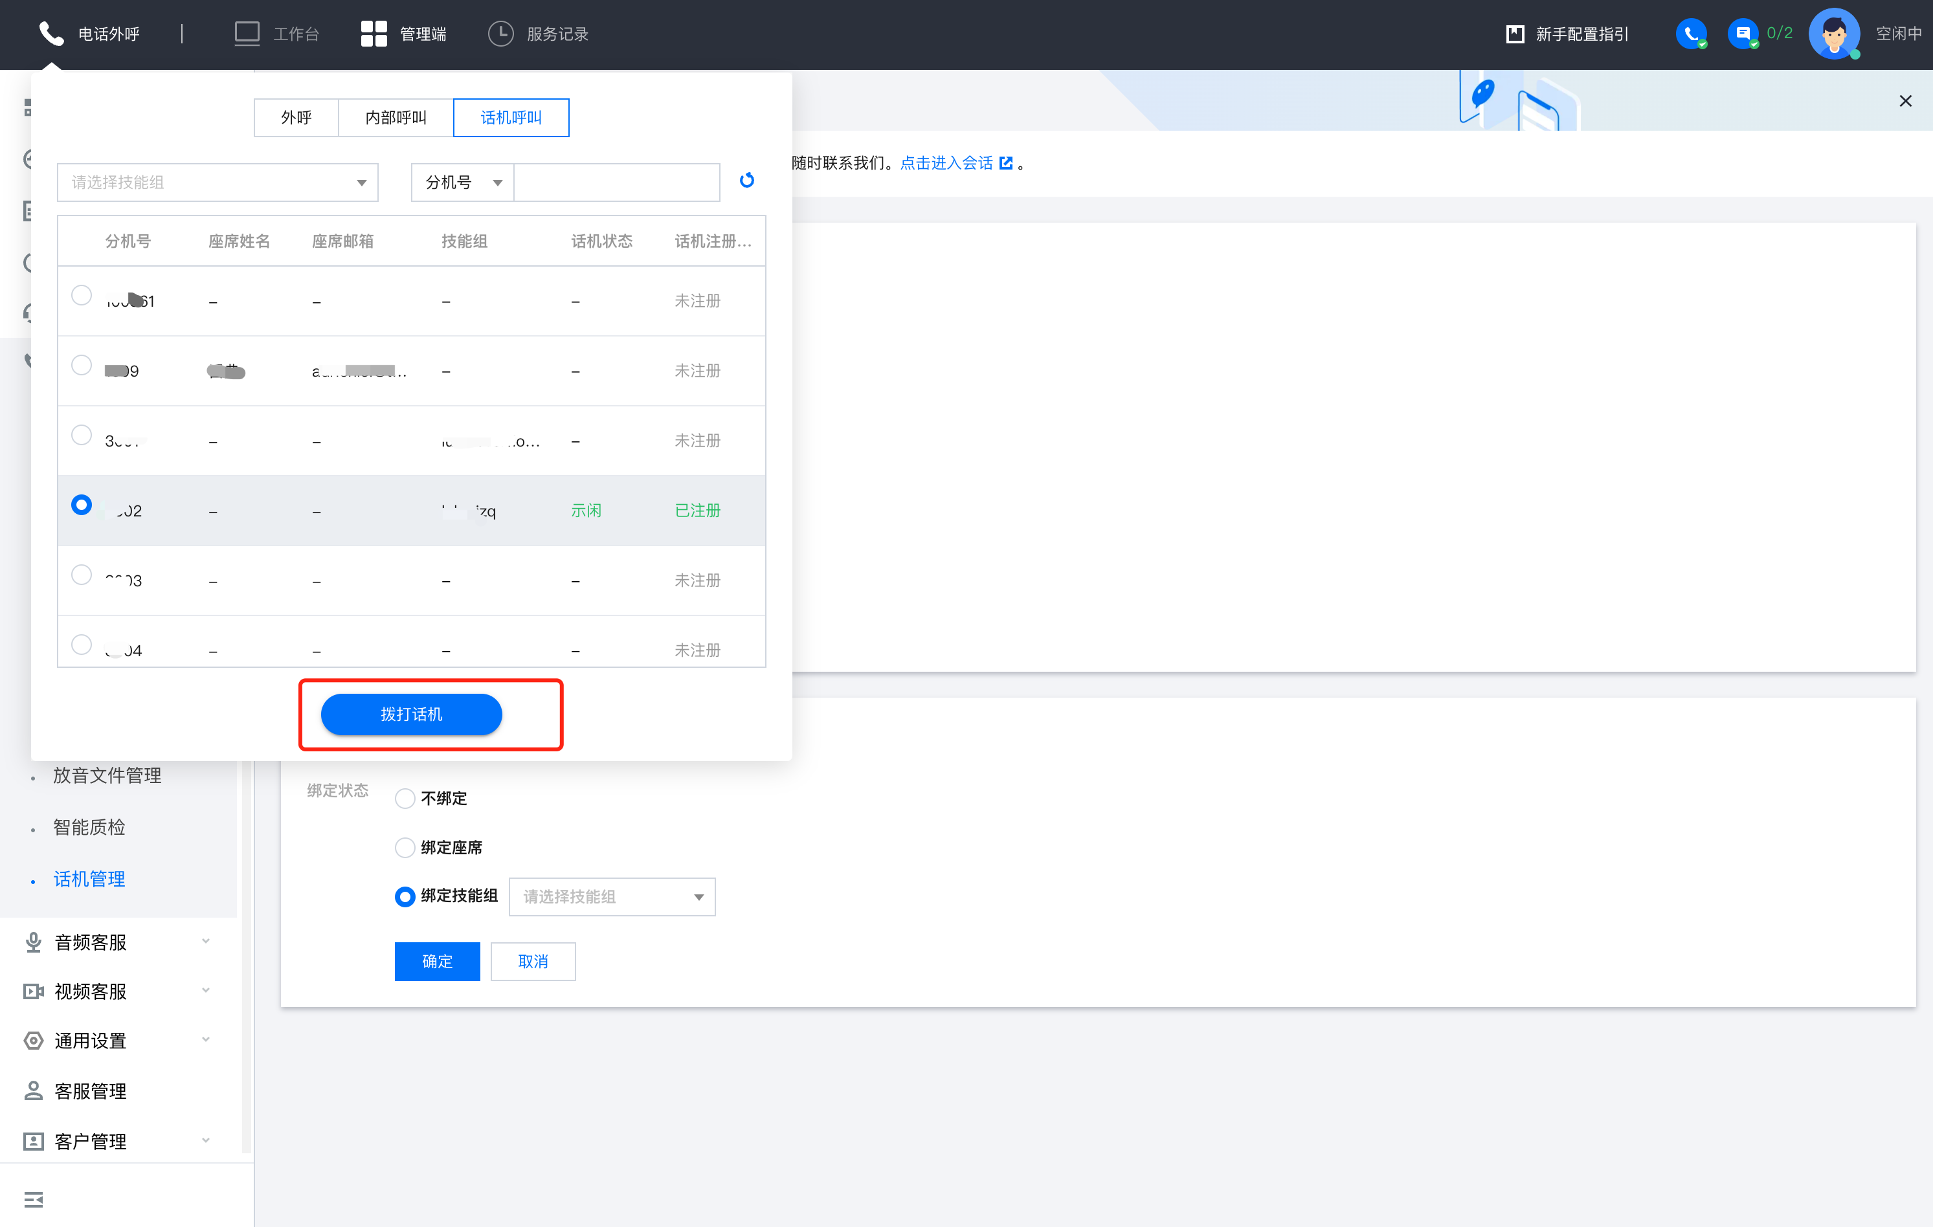Image resolution: width=1933 pixels, height=1227 pixels.
Task: Open 服务记录 clock icon
Action: point(500,34)
